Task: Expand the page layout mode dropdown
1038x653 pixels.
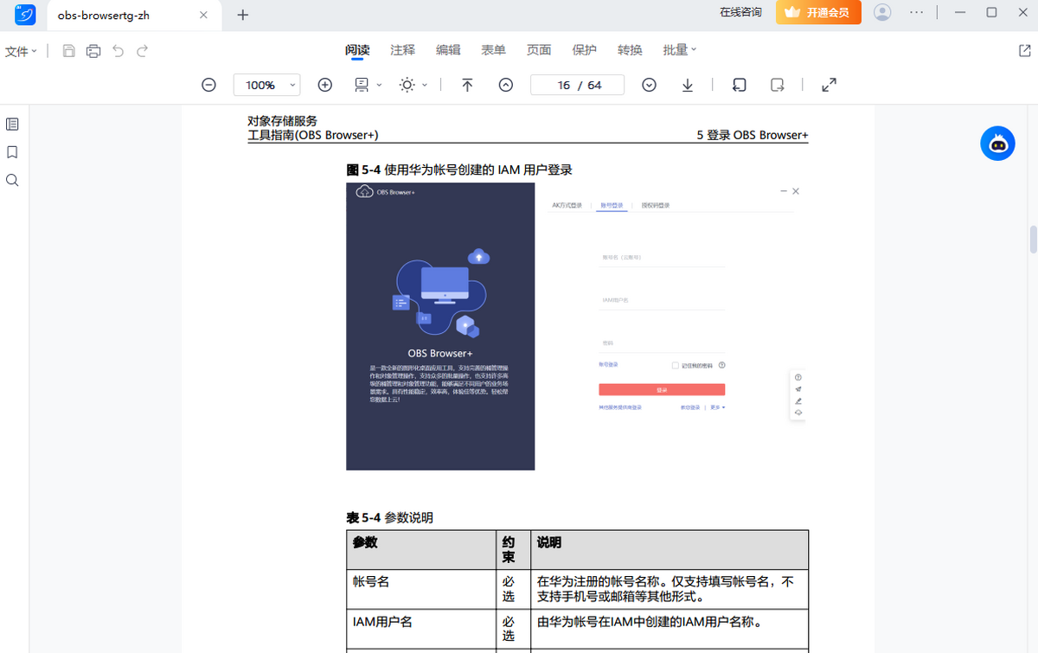Action: (368, 85)
